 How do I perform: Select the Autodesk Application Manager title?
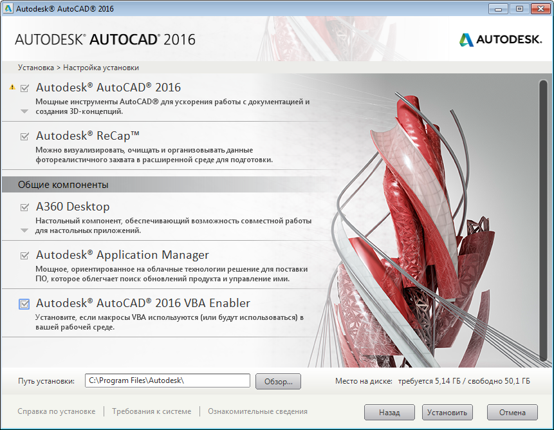[123, 255]
